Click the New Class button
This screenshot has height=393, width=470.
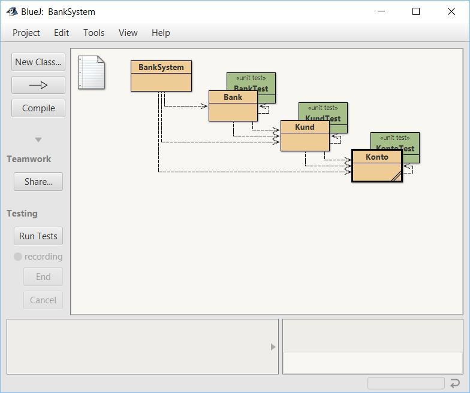[x=38, y=62]
